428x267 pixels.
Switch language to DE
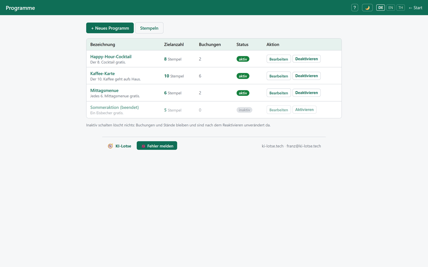tap(381, 8)
